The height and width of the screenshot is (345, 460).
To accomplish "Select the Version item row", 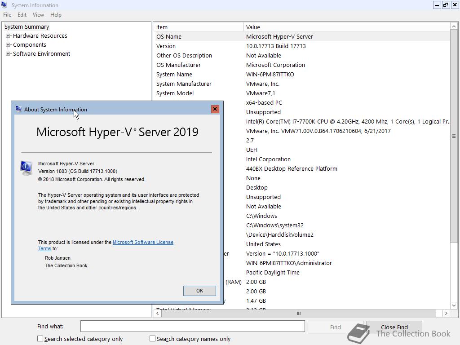I will (x=301, y=46).
